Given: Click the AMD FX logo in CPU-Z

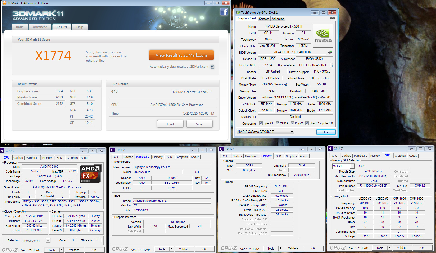Looking at the screenshot, I should click(91, 174).
